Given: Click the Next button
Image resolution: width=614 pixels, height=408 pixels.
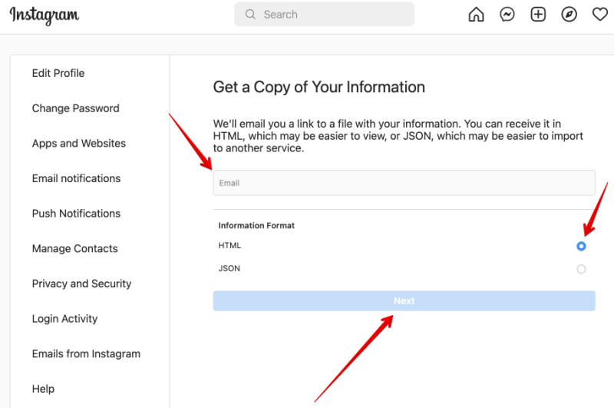Looking at the screenshot, I should click(404, 301).
